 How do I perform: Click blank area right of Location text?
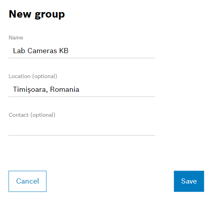[x=117, y=89]
